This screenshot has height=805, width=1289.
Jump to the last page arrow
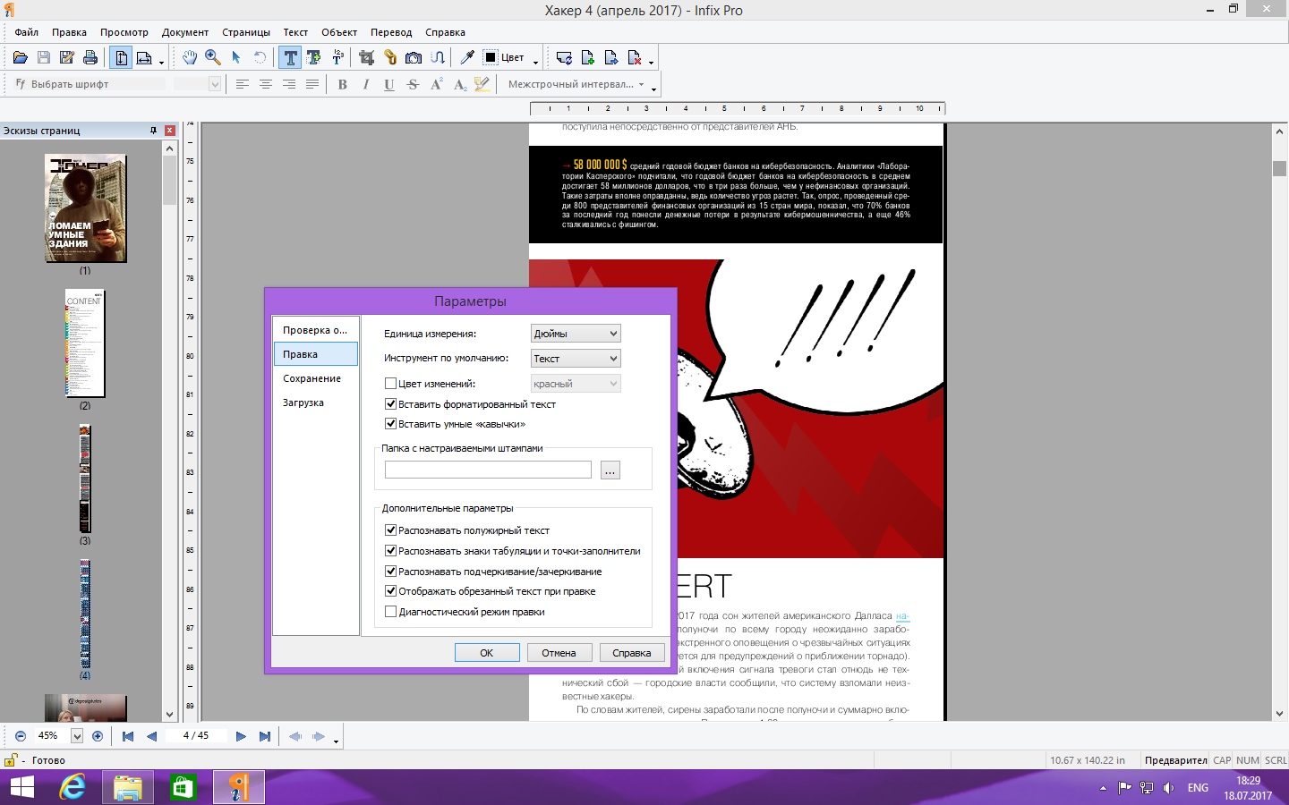point(264,736)
